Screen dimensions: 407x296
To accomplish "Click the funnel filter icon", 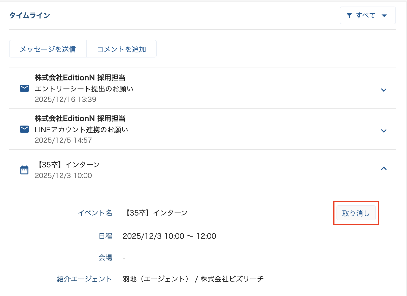I will pyautogui.click(x=349, y=16).
